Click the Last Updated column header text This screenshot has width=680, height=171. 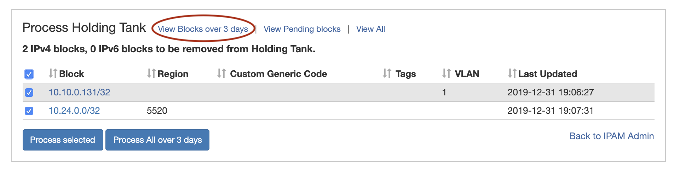coord(547,74)
